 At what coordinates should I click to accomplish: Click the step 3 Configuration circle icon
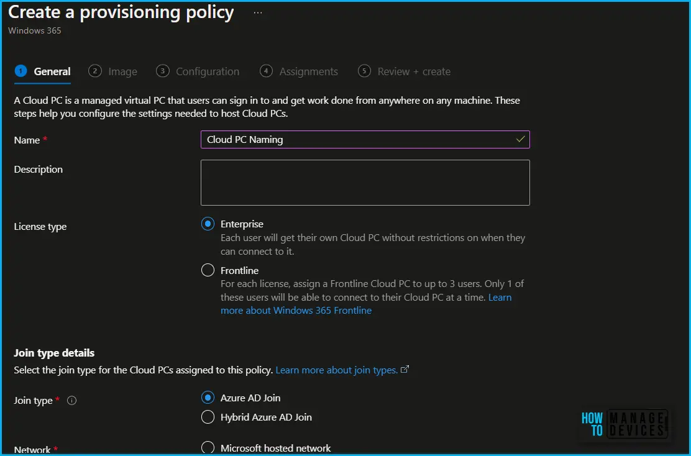(x=163, y=71)
